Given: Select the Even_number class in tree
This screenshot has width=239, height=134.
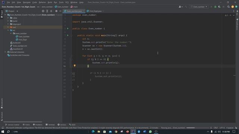Looking at the screenshot, I should 22,36.
